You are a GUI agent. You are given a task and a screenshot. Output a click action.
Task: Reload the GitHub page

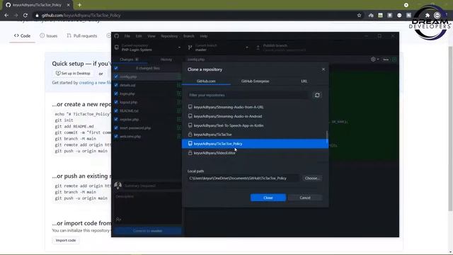point(25,16)
